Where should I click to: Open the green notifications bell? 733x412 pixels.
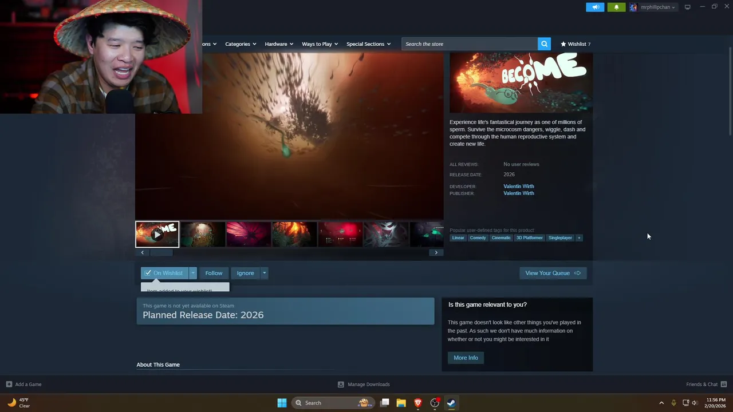(x=616, y=7)
